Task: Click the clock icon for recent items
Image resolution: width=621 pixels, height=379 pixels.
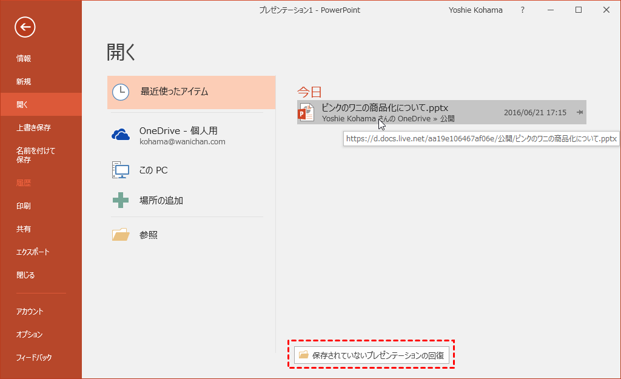Action: coord(121,92)
